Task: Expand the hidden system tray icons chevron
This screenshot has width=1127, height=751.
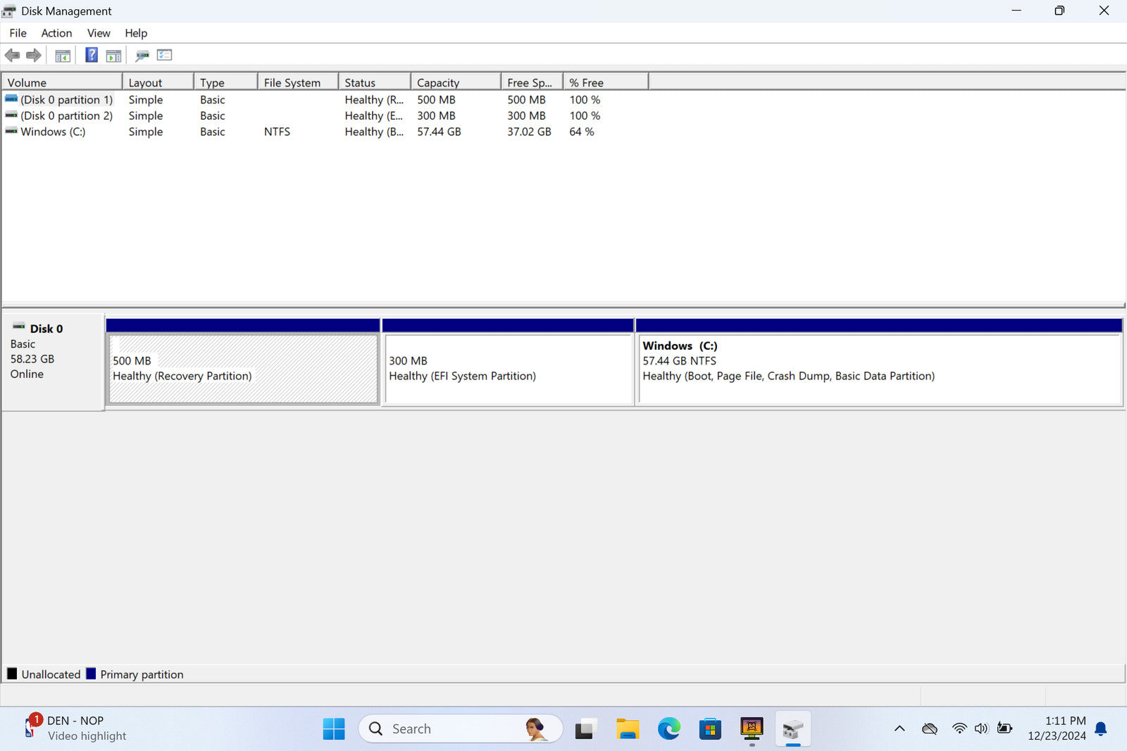Action: pos(899,728)
